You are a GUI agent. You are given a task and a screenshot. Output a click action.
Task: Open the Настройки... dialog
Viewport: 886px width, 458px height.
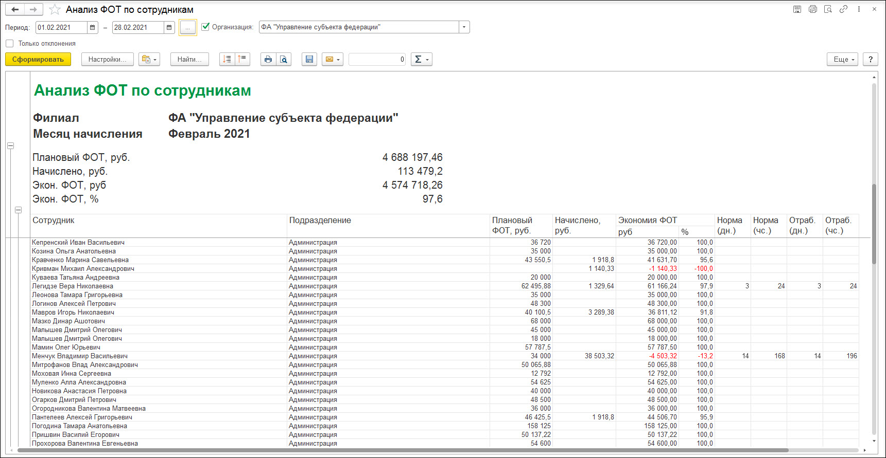107,60
